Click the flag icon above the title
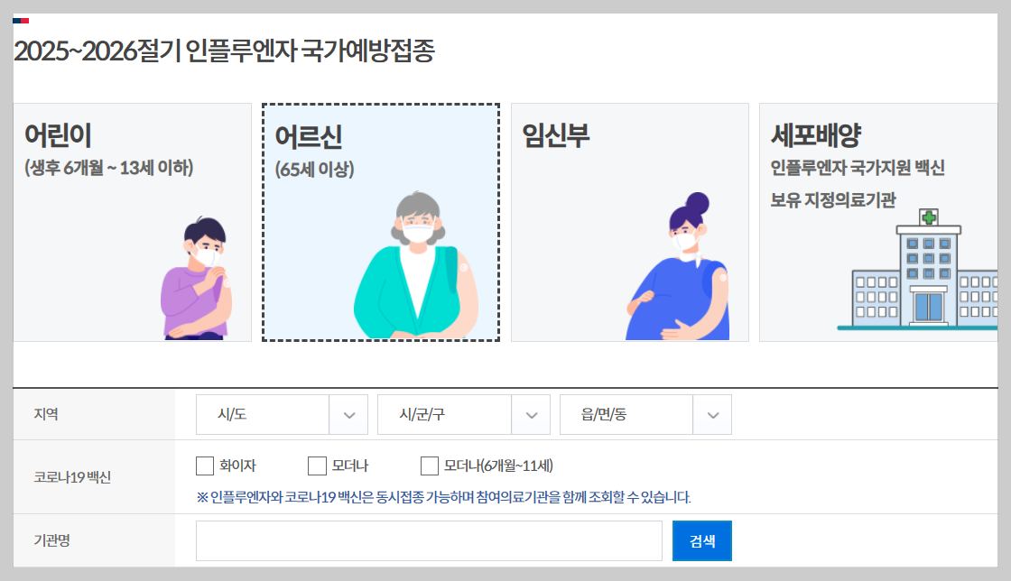 point(21,21)
